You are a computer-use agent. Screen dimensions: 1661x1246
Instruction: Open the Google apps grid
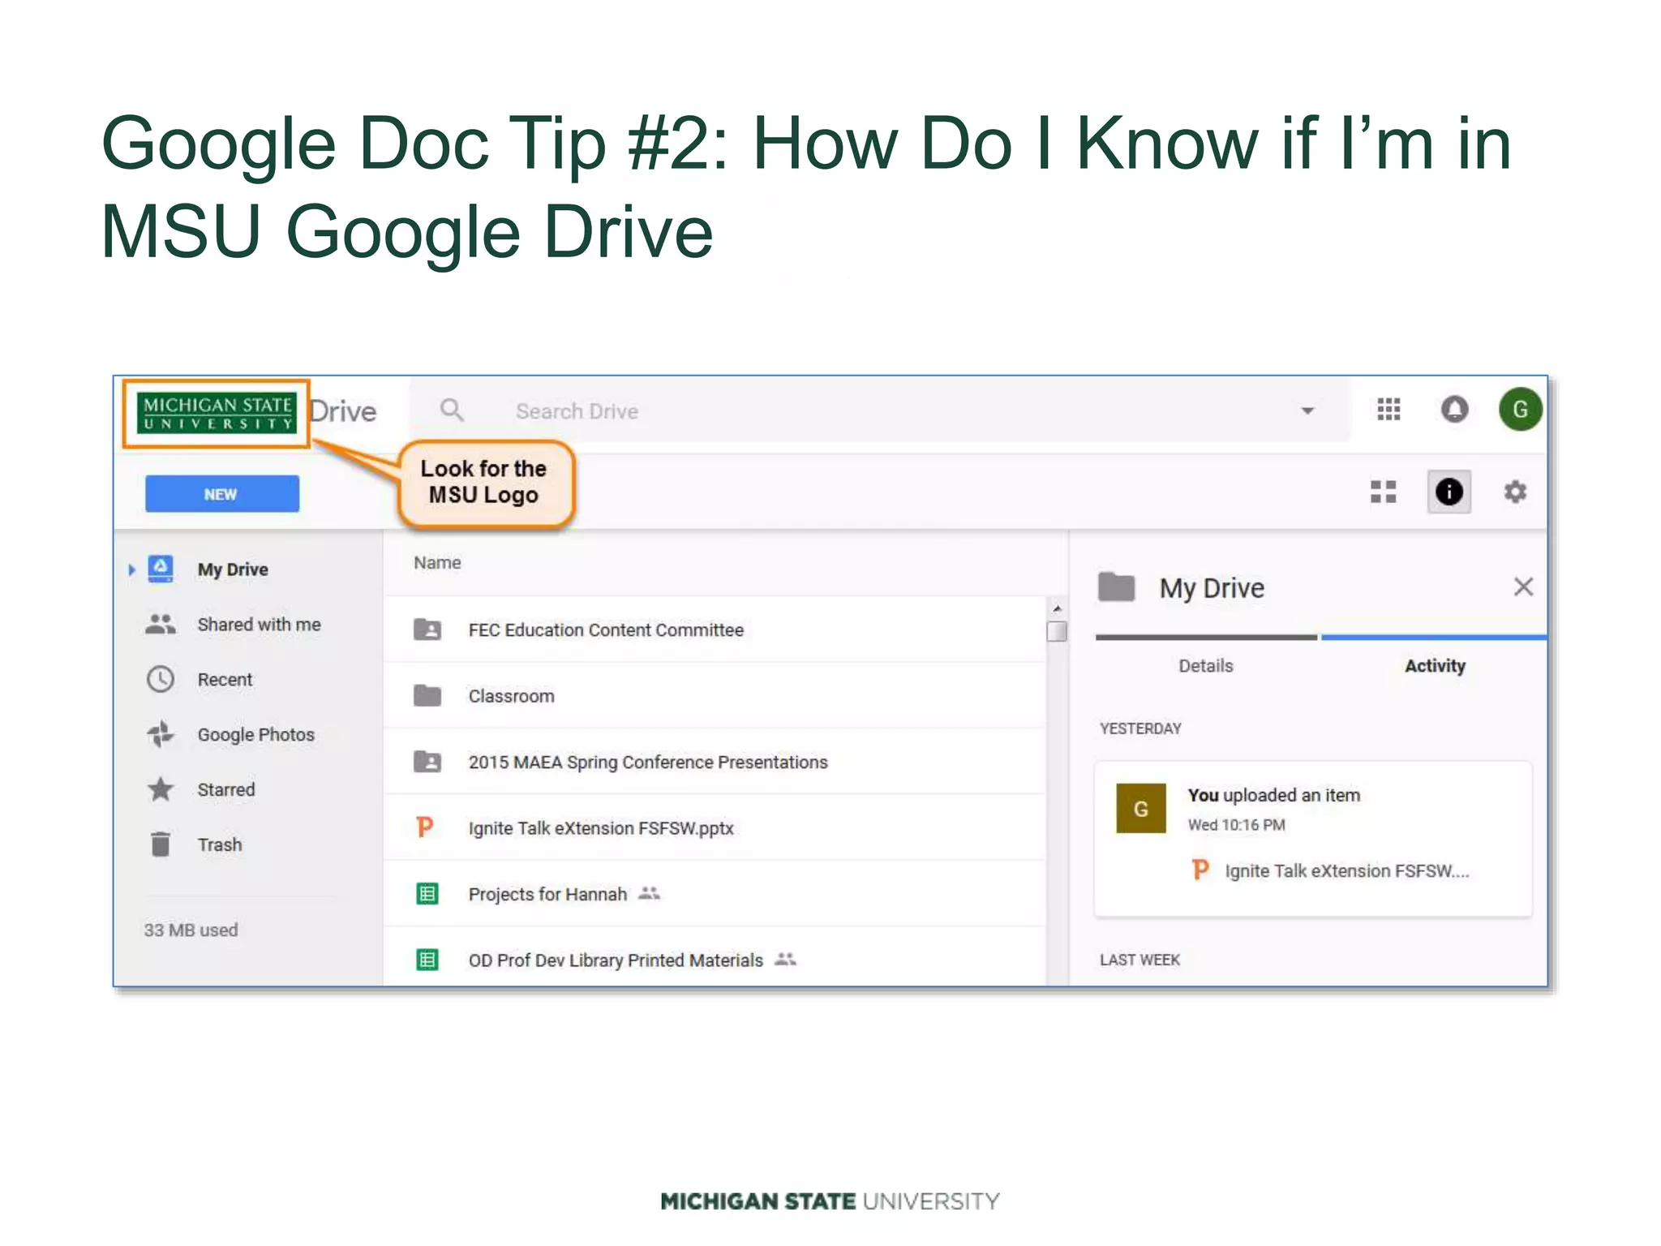click(x=1388, y=410)
